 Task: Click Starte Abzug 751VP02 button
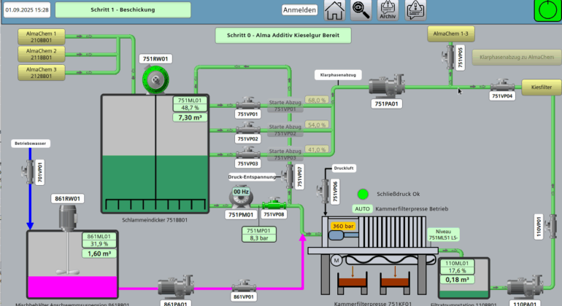coord(285,130)
